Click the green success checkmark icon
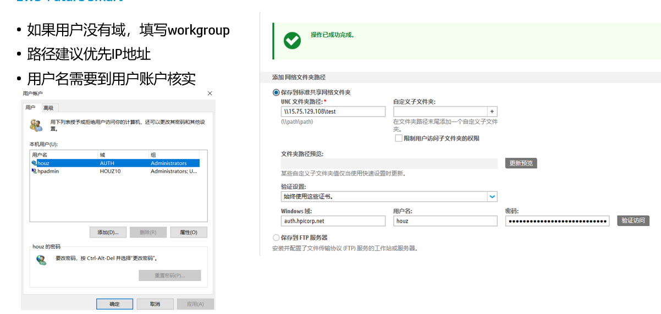The height and width of the screenshot is (314, 661). (x=292, y=40)
